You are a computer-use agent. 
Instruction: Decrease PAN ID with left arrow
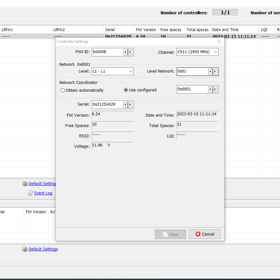coord(125,52)
